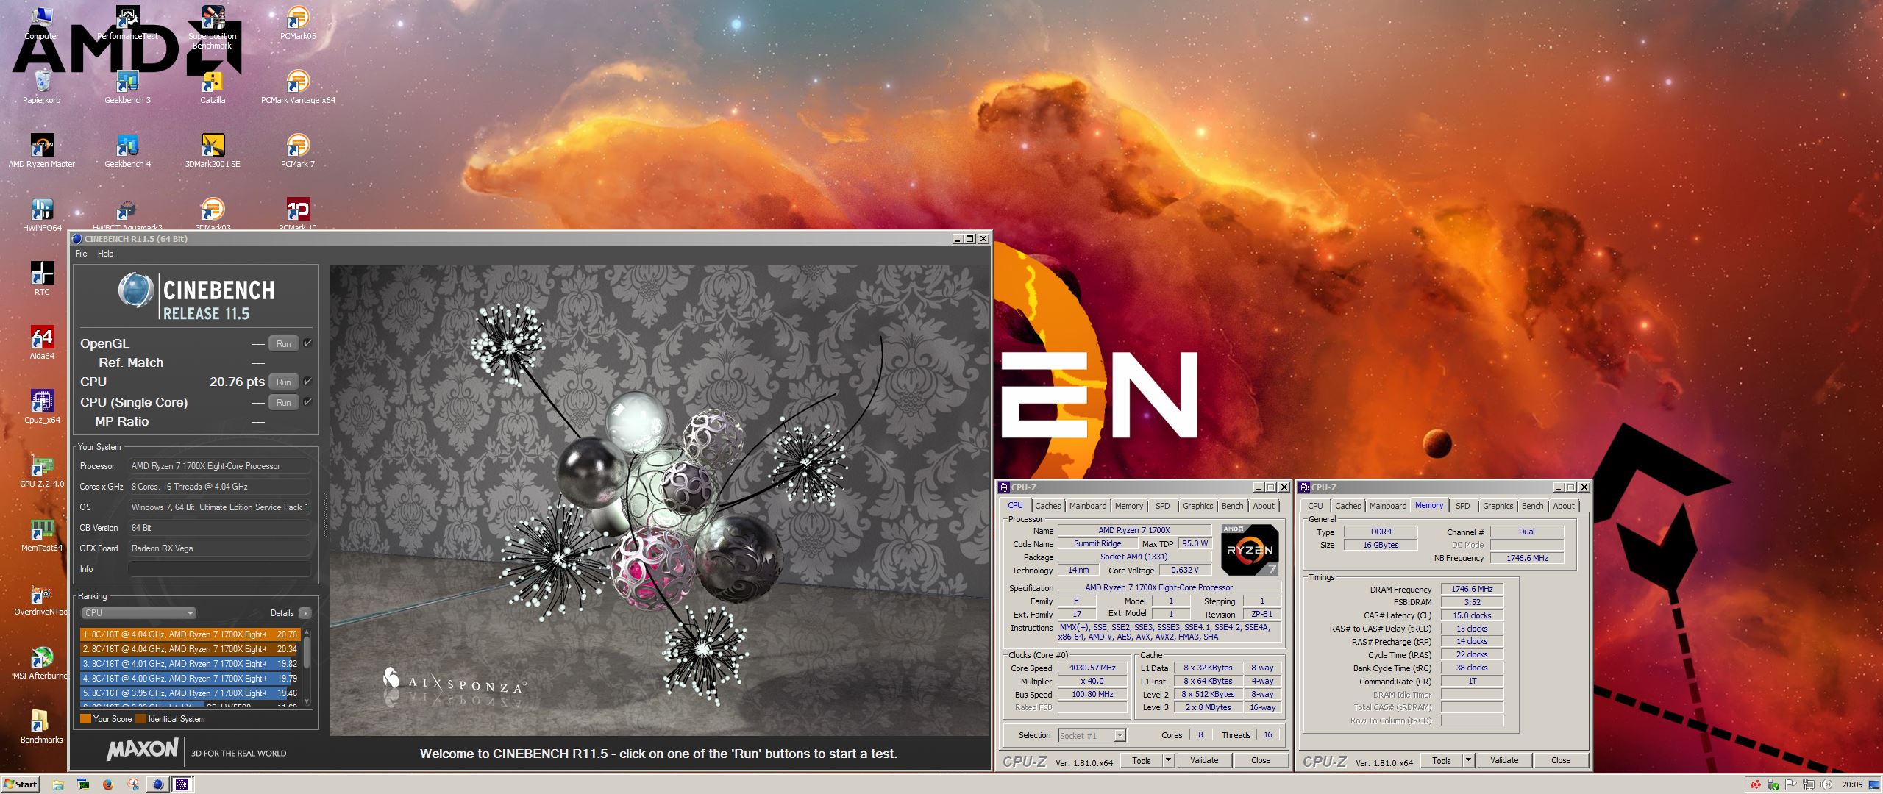Image resolution: width=1883 pixels, height=794 pixels.
Task: Open Tools dropdown arrow in CPU tab window
Action: coord(1168,760)
